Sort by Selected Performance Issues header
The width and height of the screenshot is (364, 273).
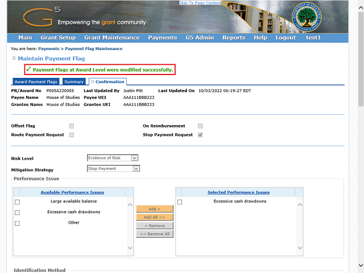(239, 192)
